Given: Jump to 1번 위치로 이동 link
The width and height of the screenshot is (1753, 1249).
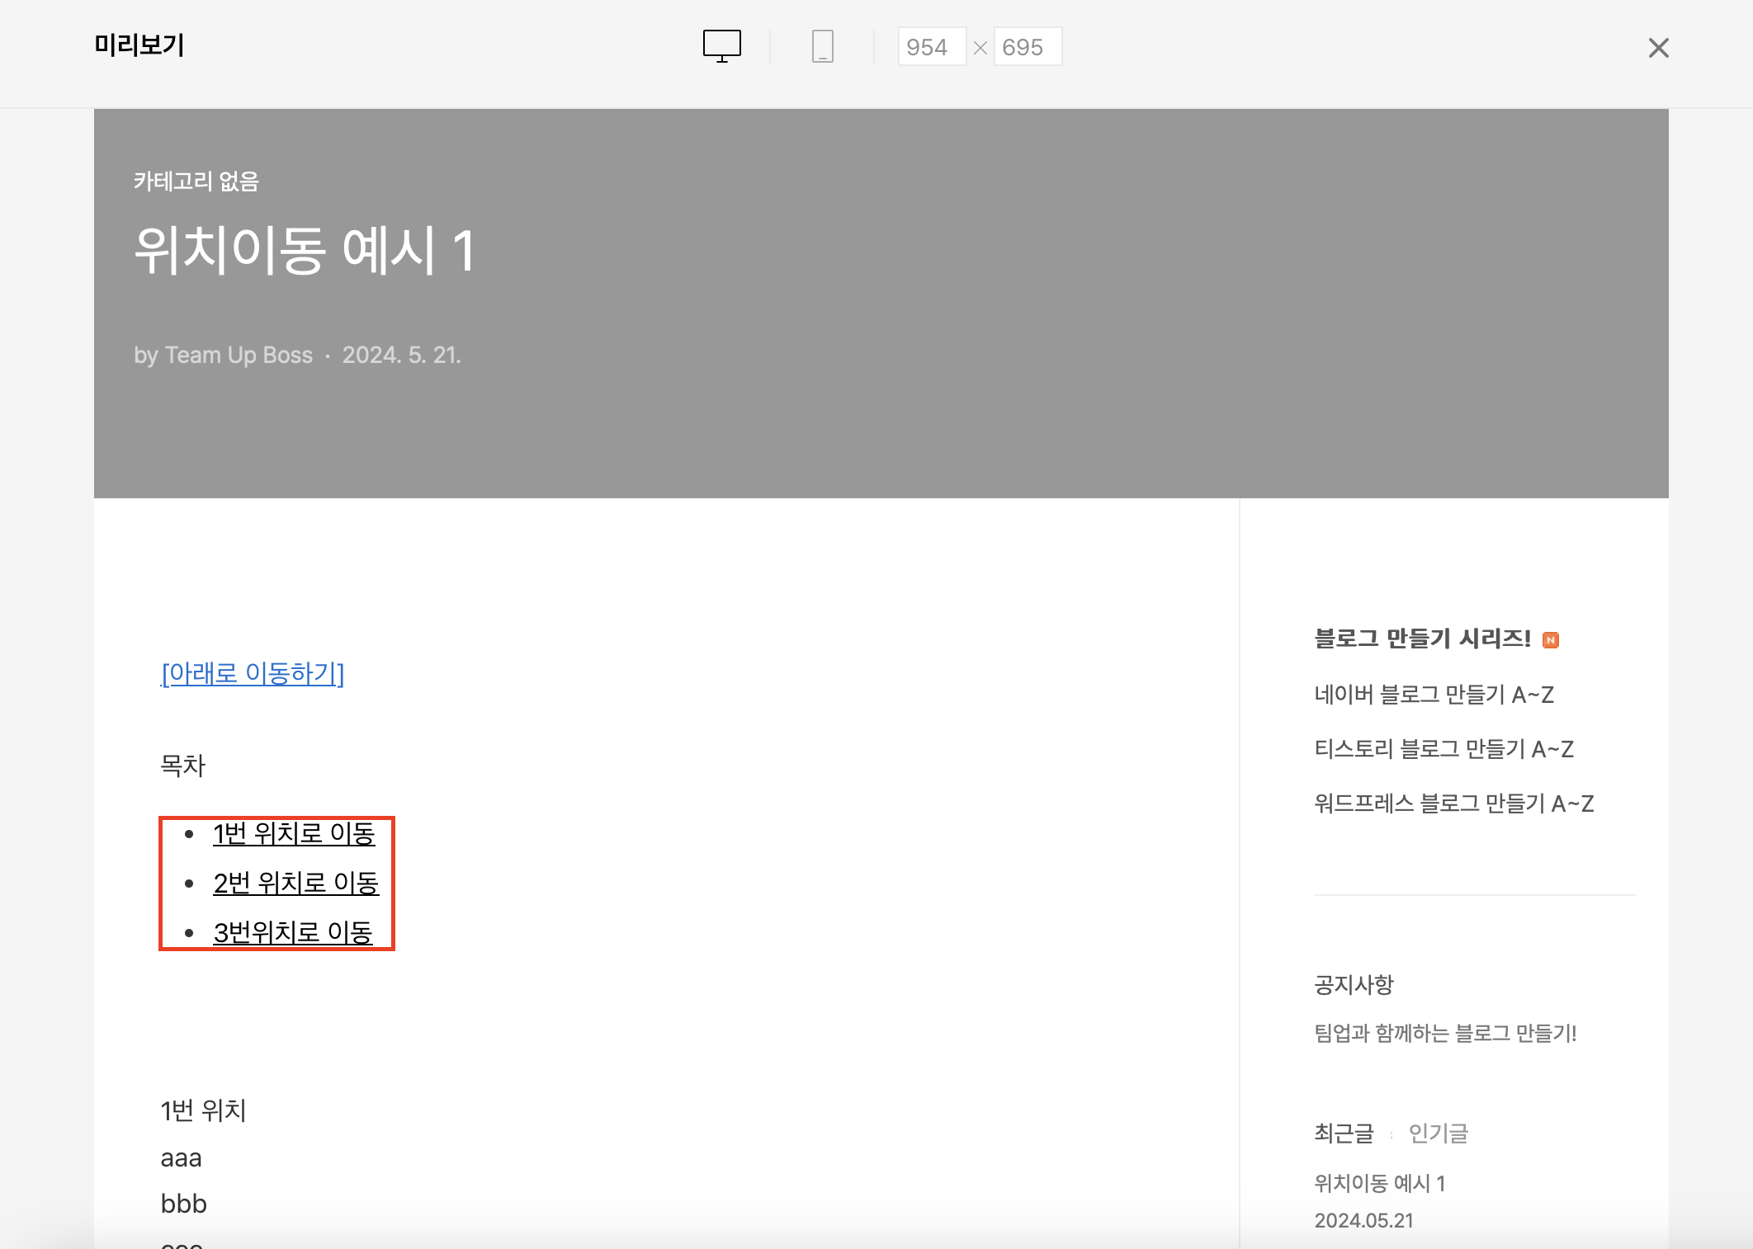Looking at the screenshot, I should click(x=294, y=834).
